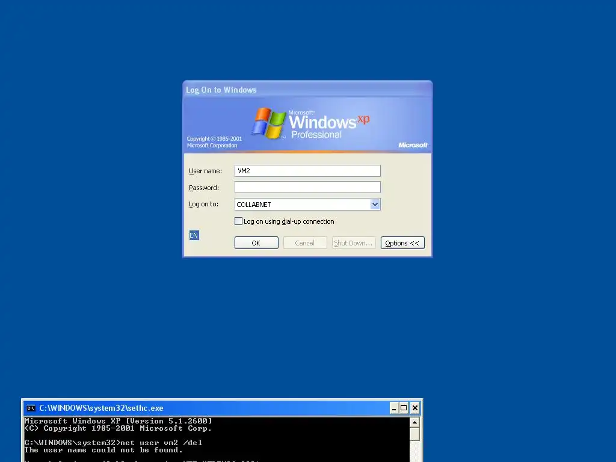Click the User name field containing VM2
This screenshot has width=616, height=462.
click(x=307, y=171)
